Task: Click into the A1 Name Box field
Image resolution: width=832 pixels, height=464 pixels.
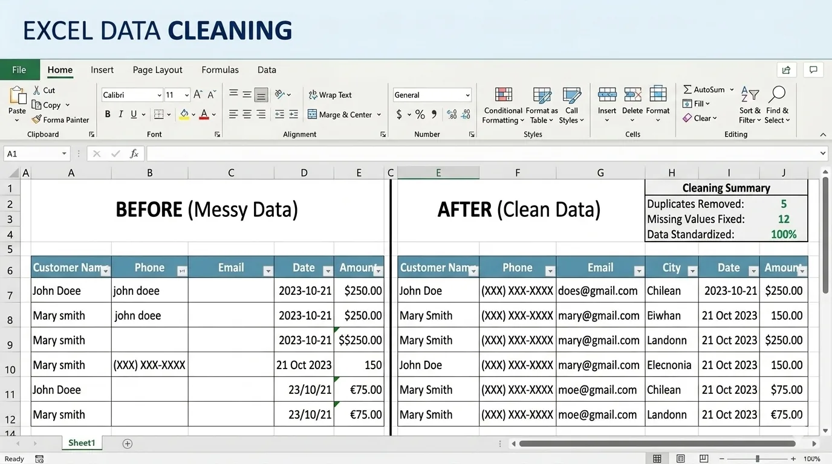Action: tap(37, 154)
